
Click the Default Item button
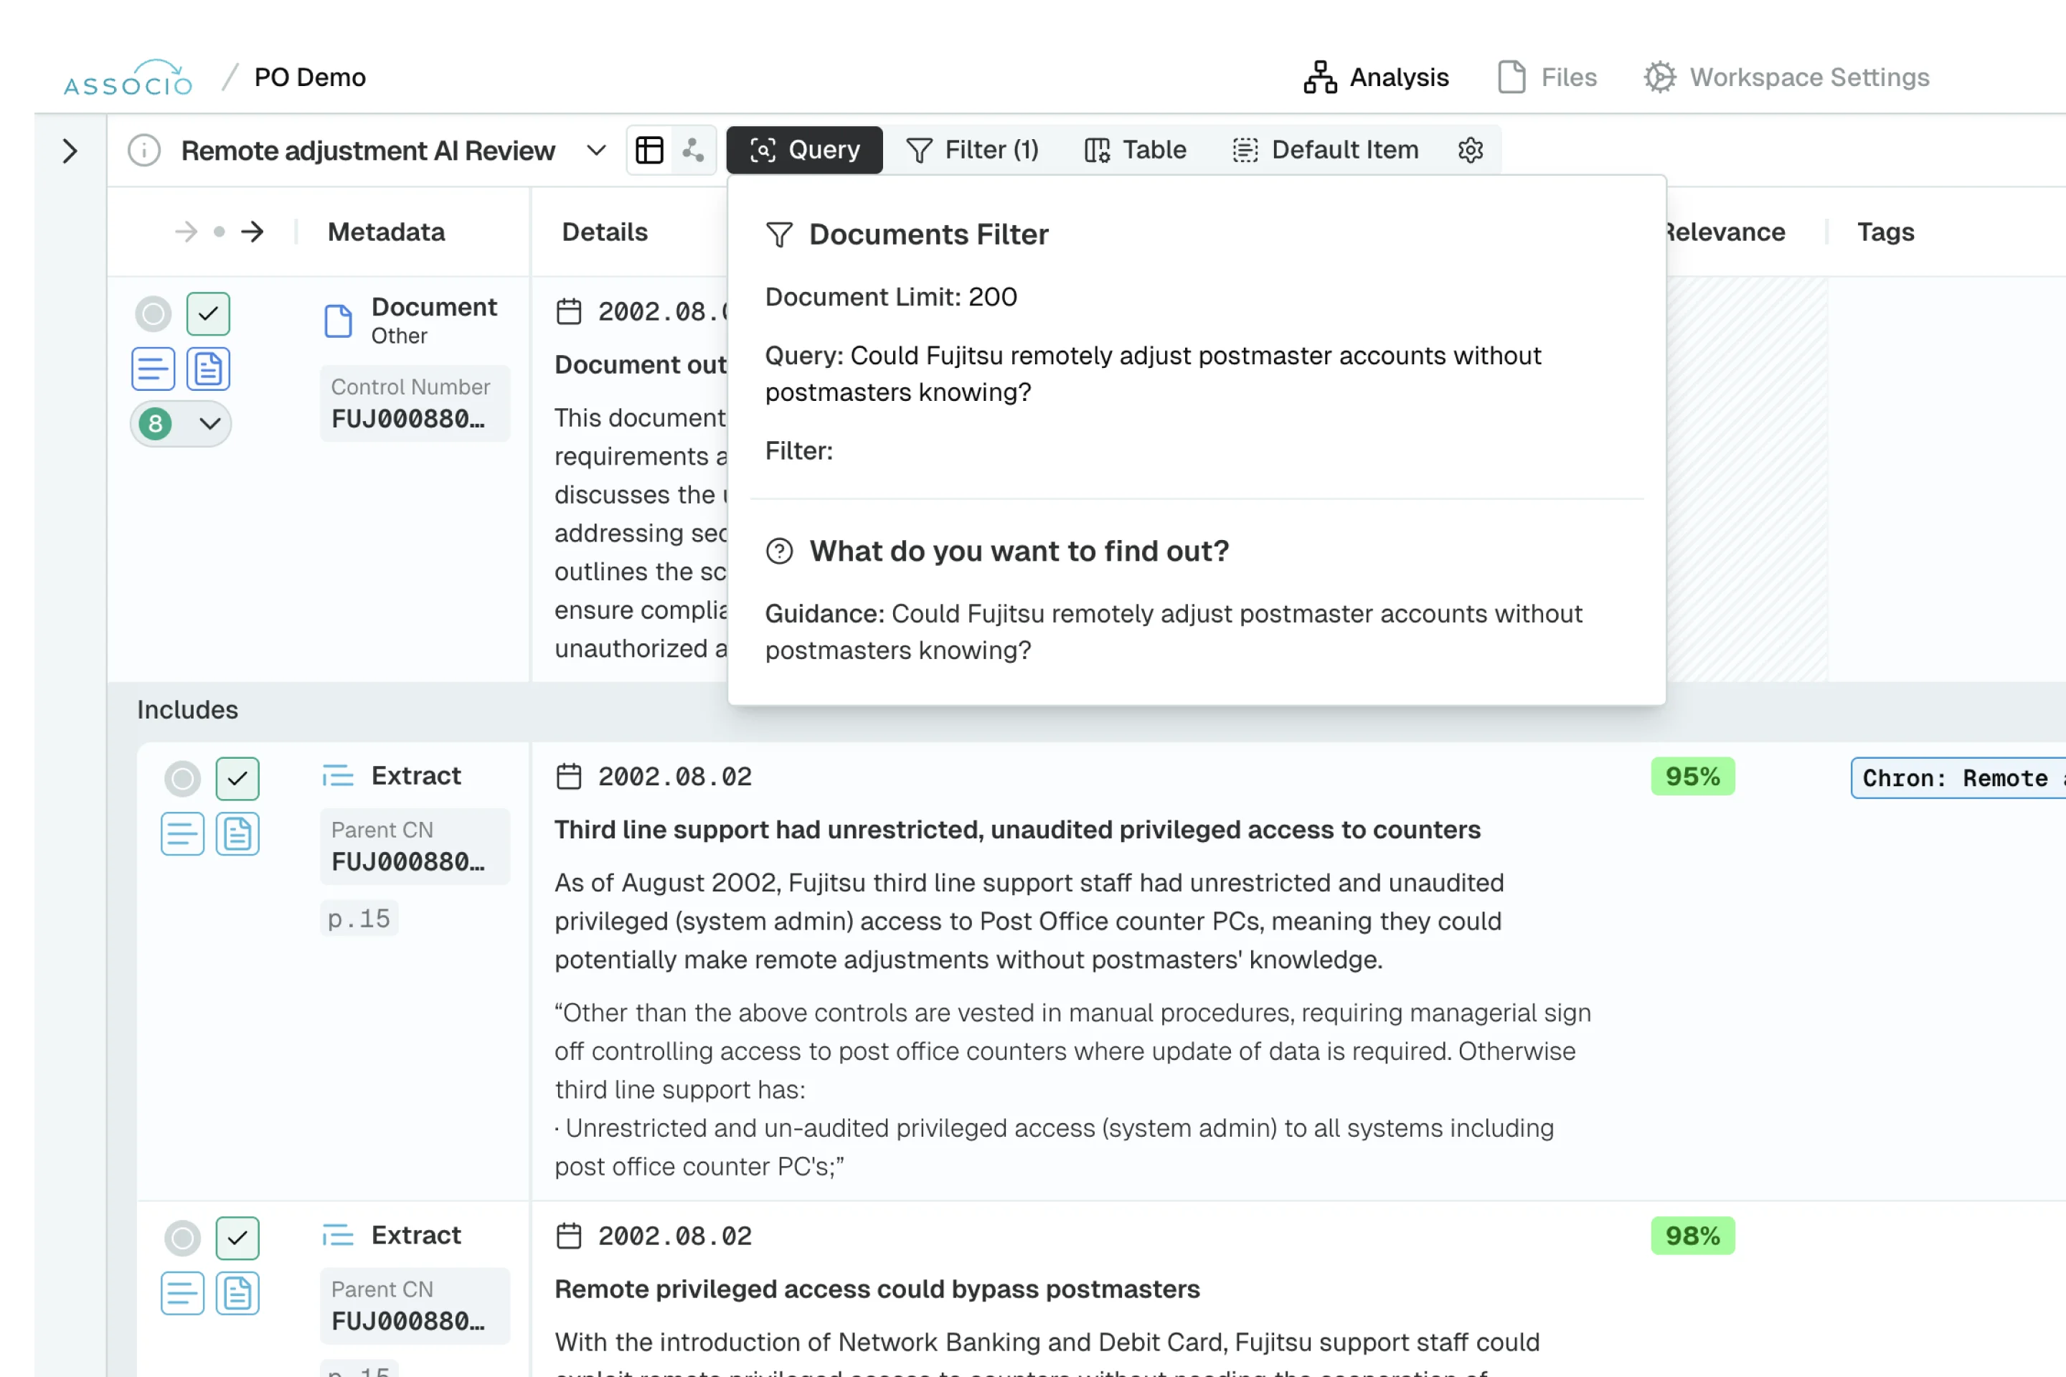click(x=1325, y=150)
